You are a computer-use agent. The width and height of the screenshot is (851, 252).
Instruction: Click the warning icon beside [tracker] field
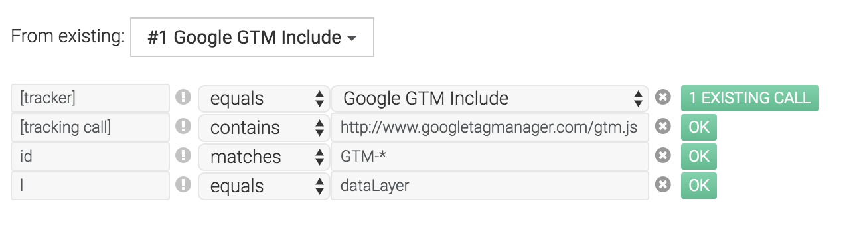point(183,98)
